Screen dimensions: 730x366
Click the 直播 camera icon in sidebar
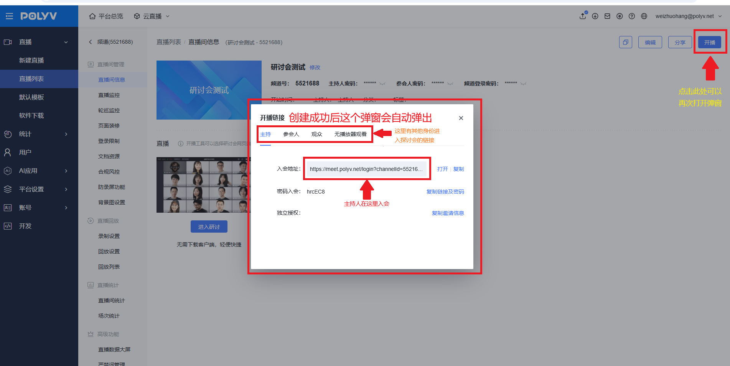8,42
